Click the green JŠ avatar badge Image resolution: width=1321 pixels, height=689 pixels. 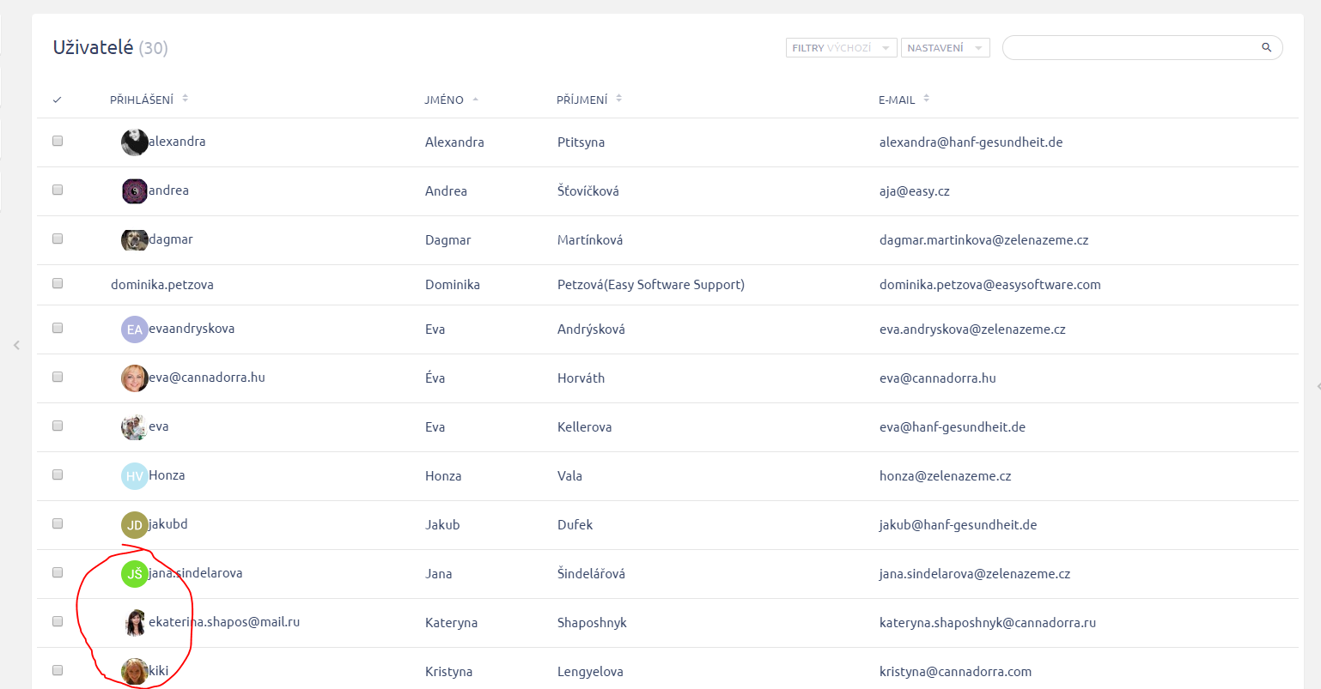(x=134, y=574)
